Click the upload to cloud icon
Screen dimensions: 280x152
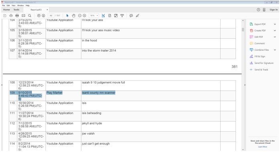11,16
